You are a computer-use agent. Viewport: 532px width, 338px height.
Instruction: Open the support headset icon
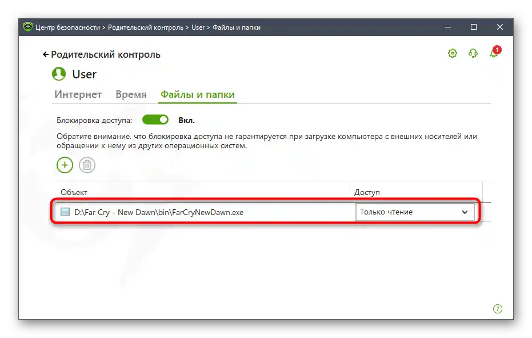coord(473,53)
